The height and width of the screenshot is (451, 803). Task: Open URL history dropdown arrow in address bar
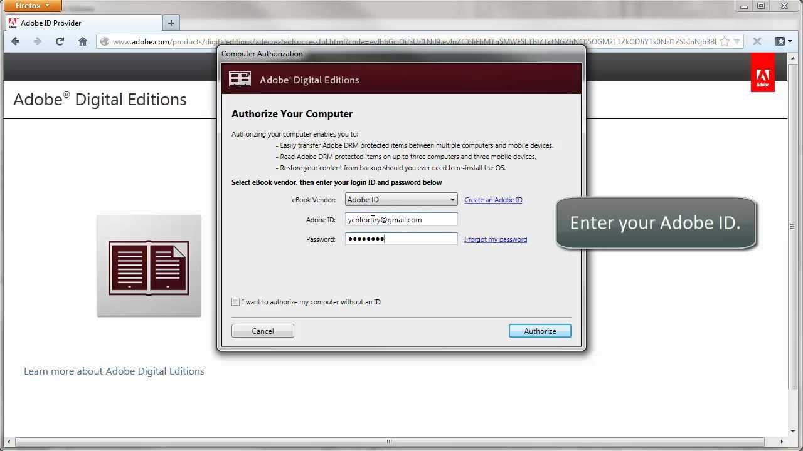[737, 42]
